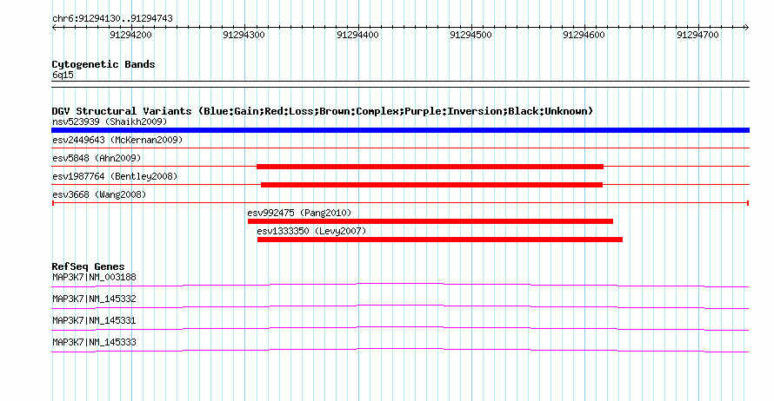774x401 pixels.
Task: Click ruler position 91294600
Action: pyautogui.click(x=584, y=35)
